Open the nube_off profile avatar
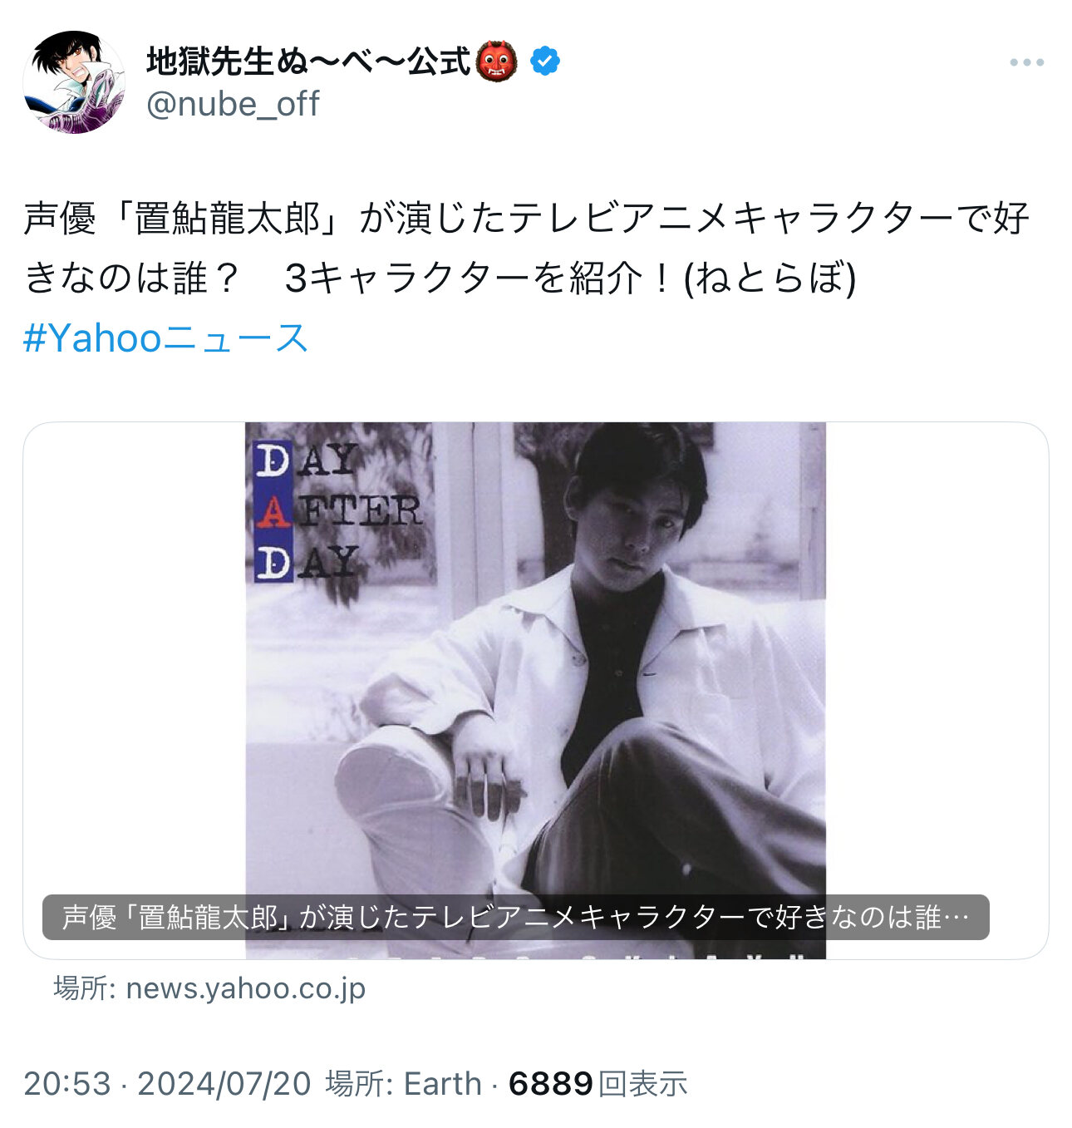Viewport: 1072px width, 1128px height. pos(74,83)
